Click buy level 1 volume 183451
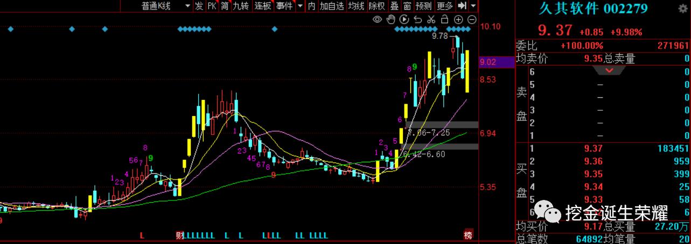 click(x=673, y=149)
